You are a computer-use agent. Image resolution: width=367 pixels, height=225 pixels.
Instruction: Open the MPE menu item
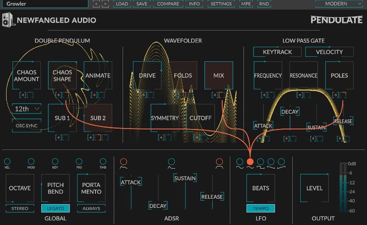246,4
